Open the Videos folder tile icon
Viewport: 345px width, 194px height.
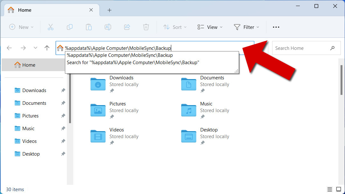point(98,136)
